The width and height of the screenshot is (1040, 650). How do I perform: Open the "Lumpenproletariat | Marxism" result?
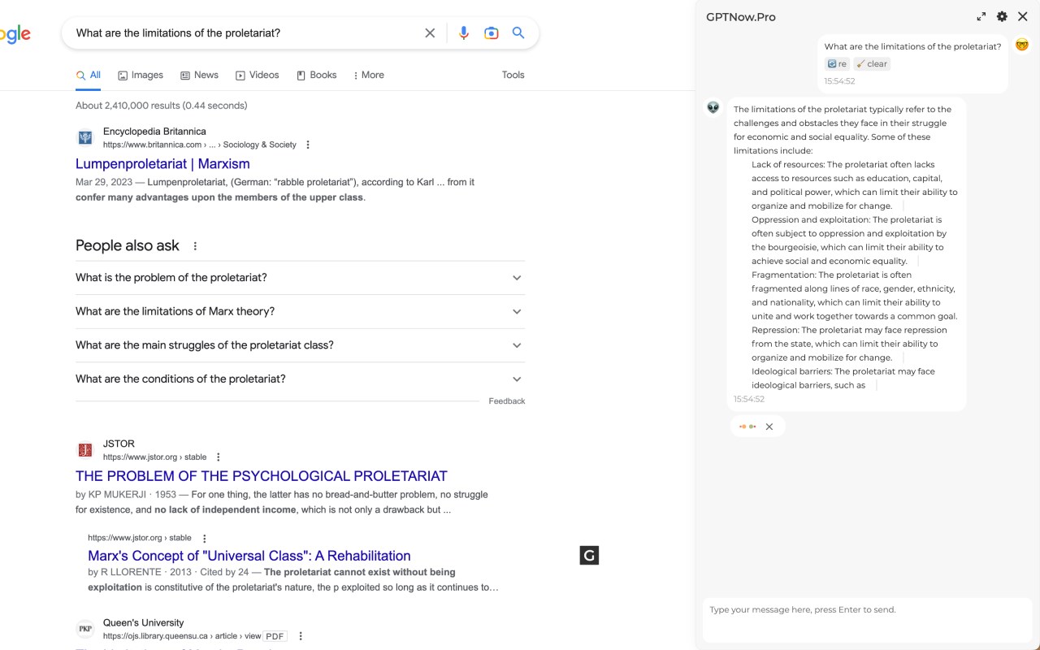(x=162, y=164)
